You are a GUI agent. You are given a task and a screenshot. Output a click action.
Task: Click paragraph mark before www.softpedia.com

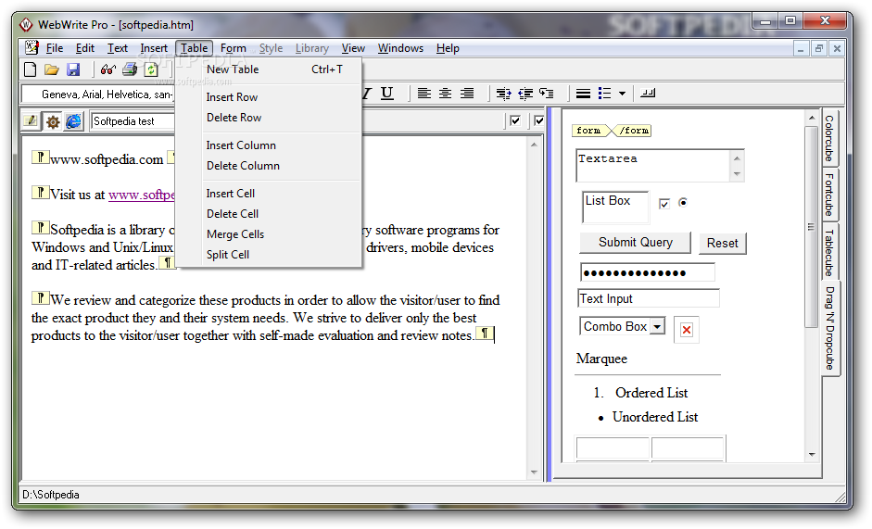(x=40, y=158)
